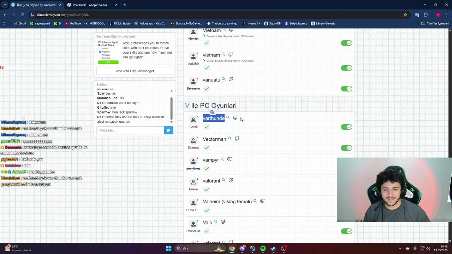This screenshot has width=452, height=254.
Task: Toggle approval switch for Vectorman answer
Action: click(x=346, y=148)
